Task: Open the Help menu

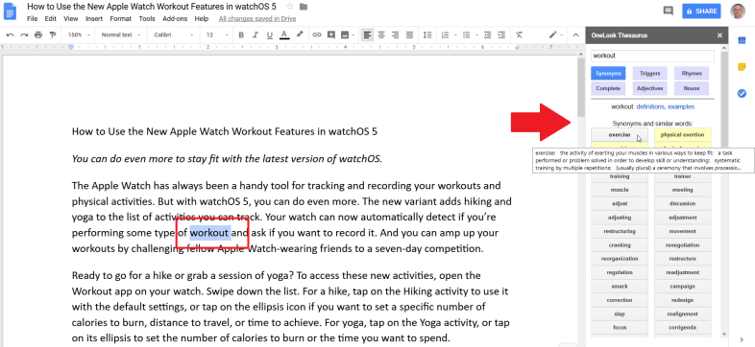Action: tap(202, 19)
